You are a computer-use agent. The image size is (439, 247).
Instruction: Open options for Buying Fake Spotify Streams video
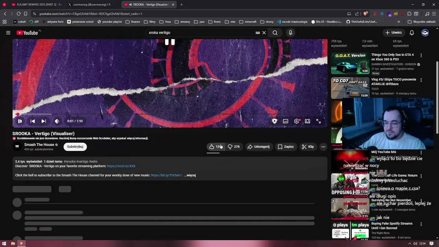click(x=421, y=224)
